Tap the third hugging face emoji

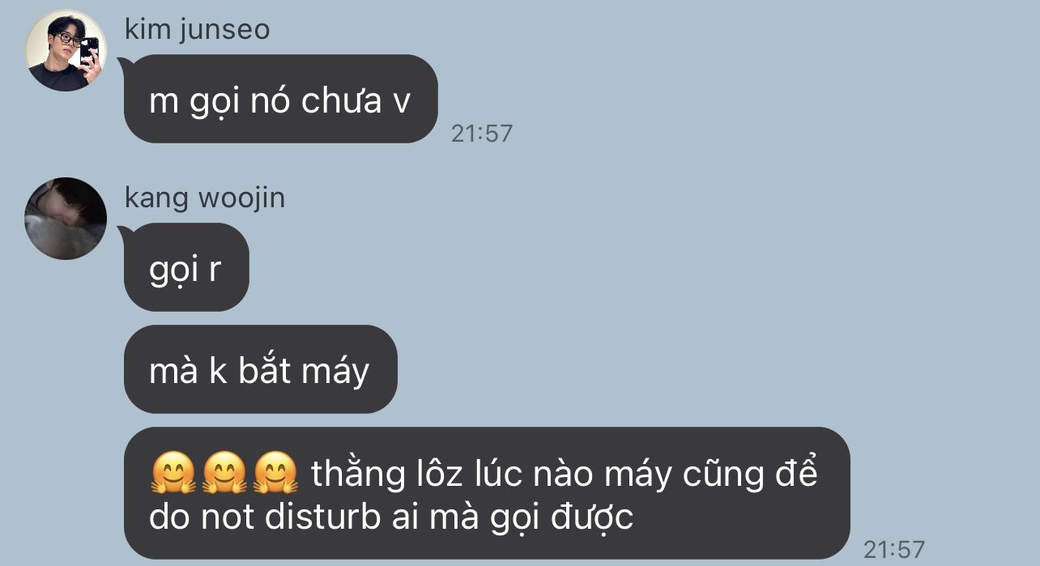click(276, 475)
